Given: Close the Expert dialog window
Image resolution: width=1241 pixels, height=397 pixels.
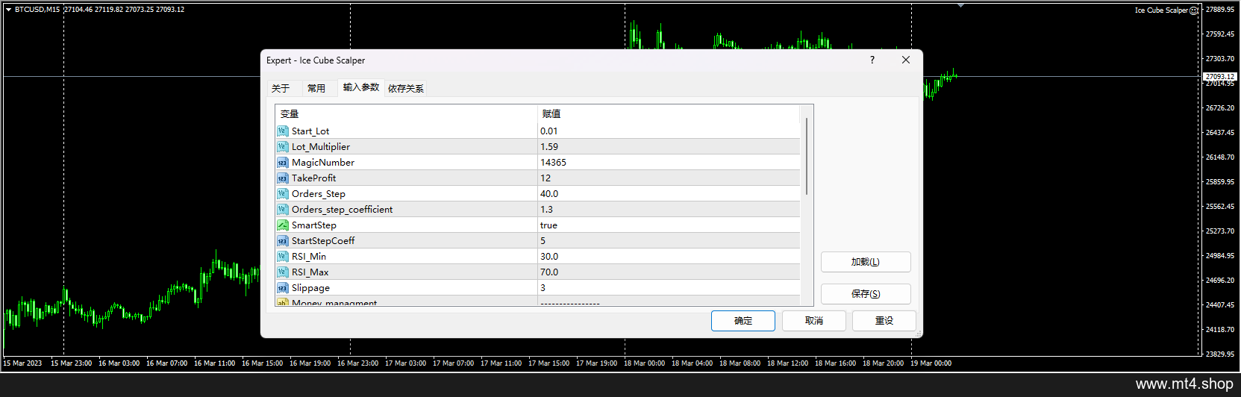Looking at the screenshot, I should pos(906,60).
